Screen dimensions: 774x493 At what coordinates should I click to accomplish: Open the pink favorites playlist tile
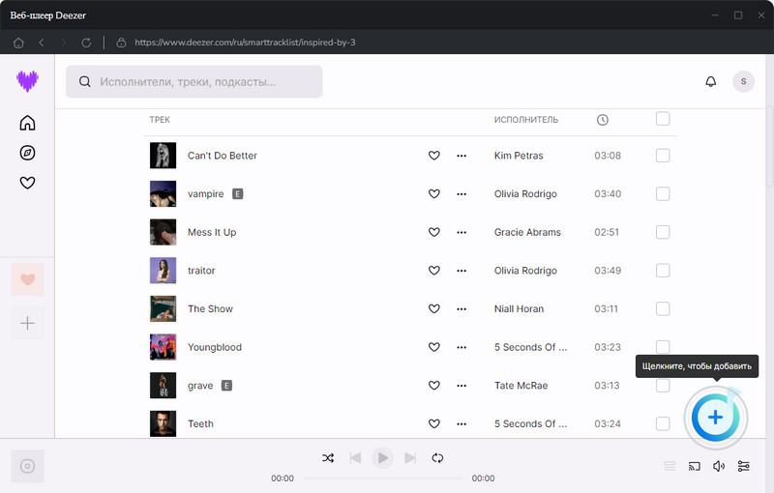[x=28, y=279]
